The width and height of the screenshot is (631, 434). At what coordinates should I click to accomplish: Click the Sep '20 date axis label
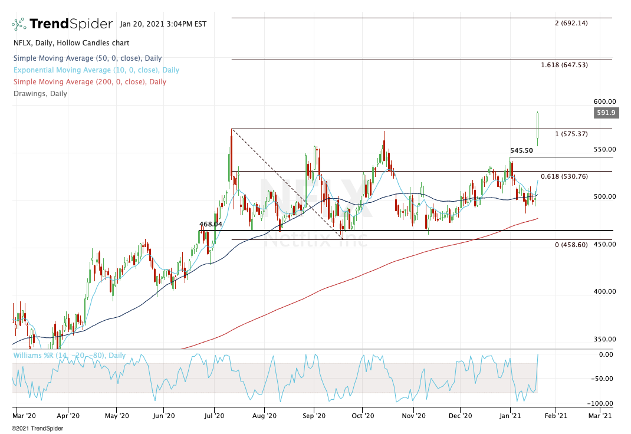[314, 416]
